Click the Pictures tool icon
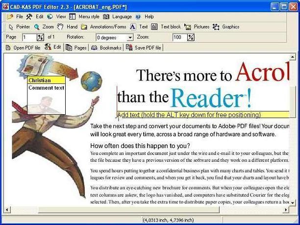This screenshot has width=300, height=225. point(187,27)
